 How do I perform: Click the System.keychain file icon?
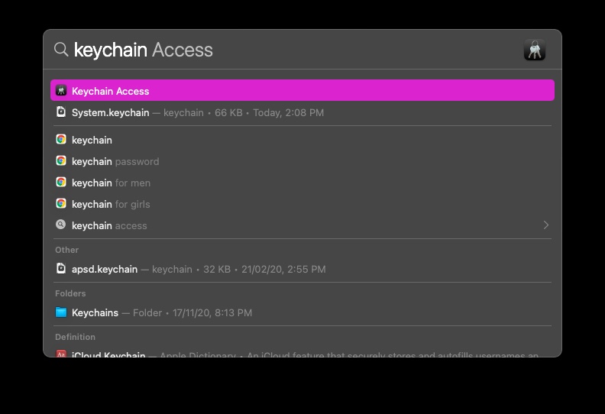pyautogui.click(x=61, y=112)
